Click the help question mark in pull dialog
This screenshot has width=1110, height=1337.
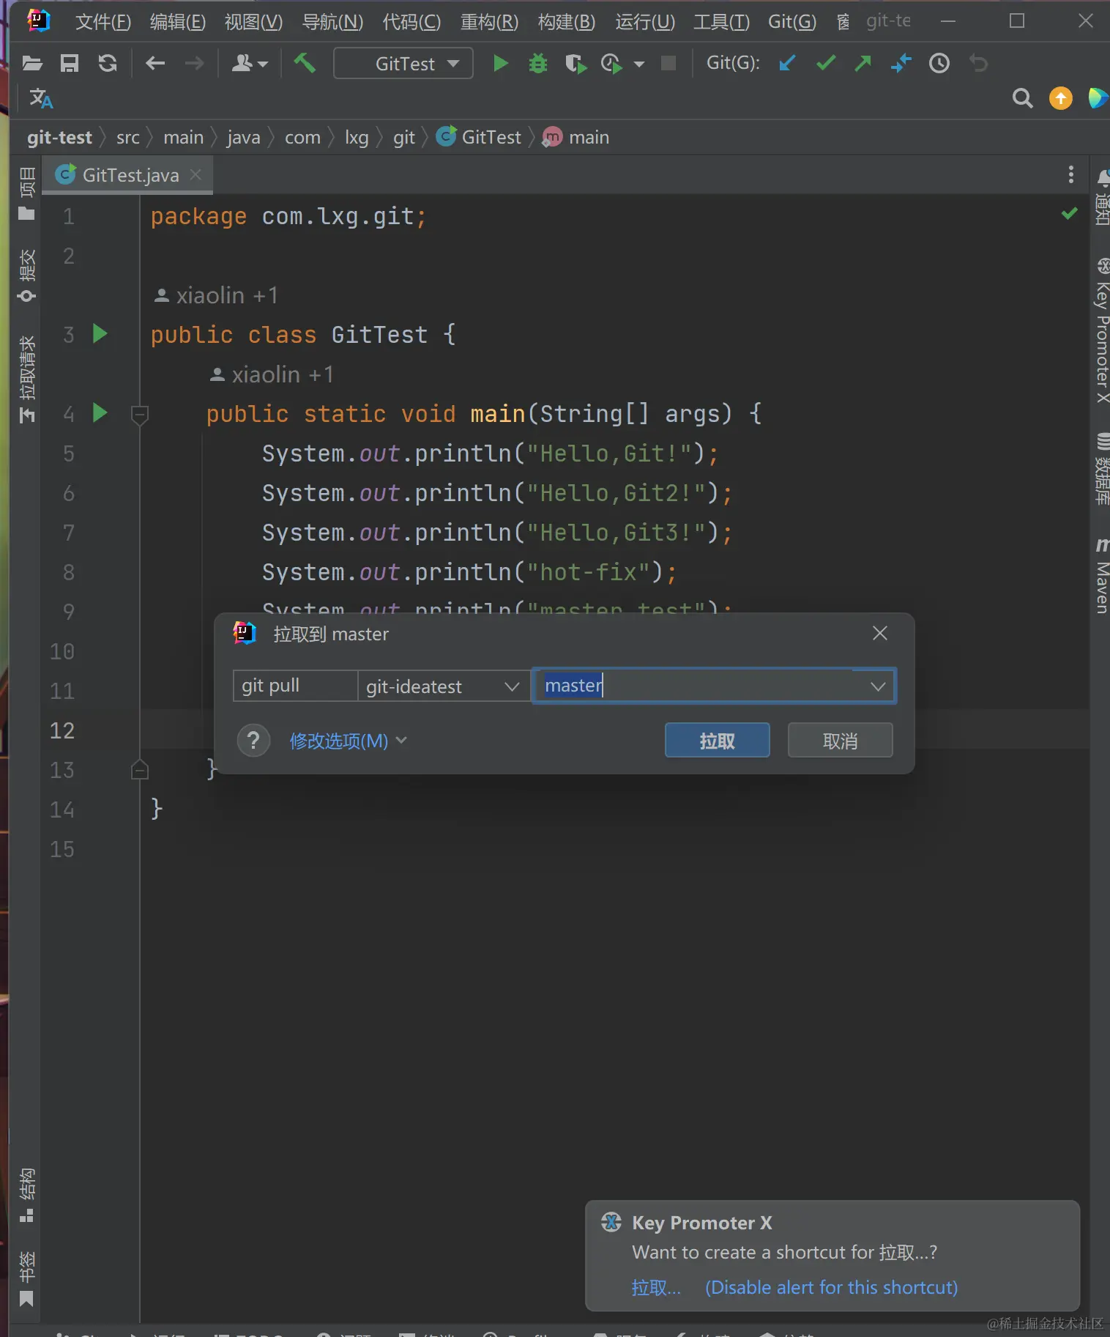pyautogui.click(x=254, y=741)
